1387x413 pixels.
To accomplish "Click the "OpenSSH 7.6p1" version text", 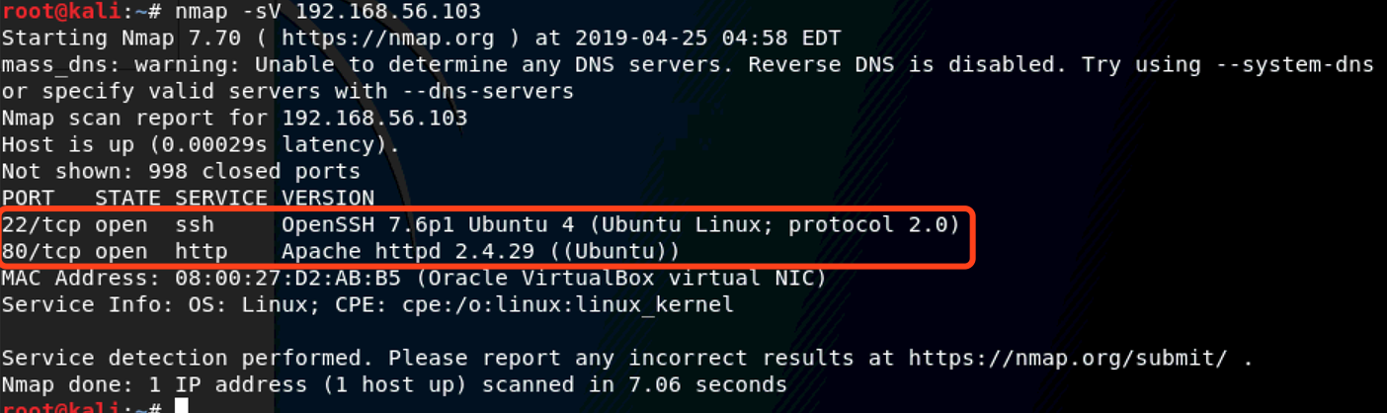I will click(358, 224).
